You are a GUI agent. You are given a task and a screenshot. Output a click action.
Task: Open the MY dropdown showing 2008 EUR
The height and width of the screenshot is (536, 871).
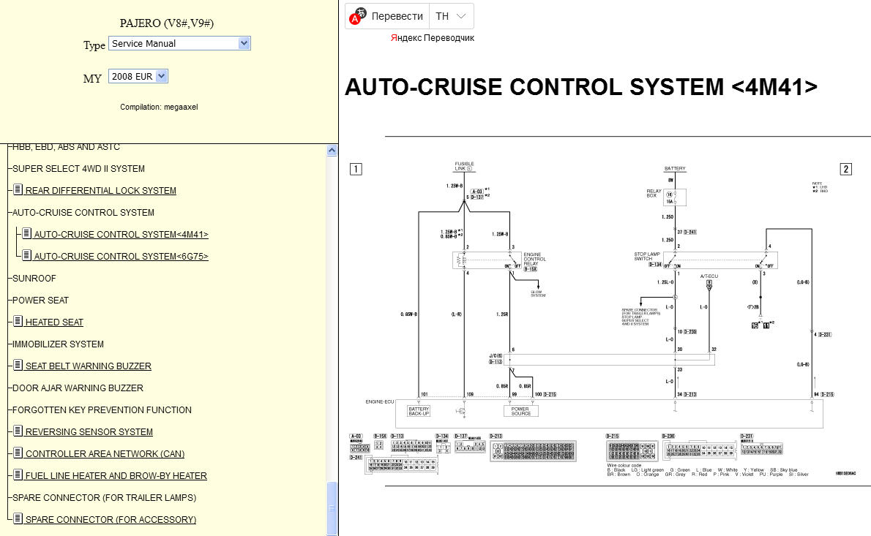[138, 76]
